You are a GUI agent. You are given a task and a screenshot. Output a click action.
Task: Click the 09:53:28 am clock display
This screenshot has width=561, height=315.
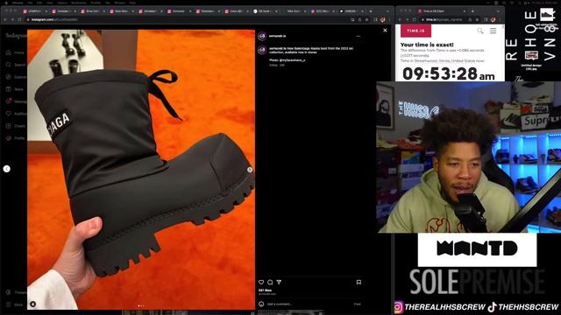449,73
